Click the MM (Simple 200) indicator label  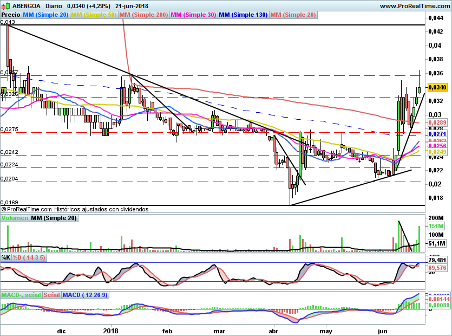(143, 15)
